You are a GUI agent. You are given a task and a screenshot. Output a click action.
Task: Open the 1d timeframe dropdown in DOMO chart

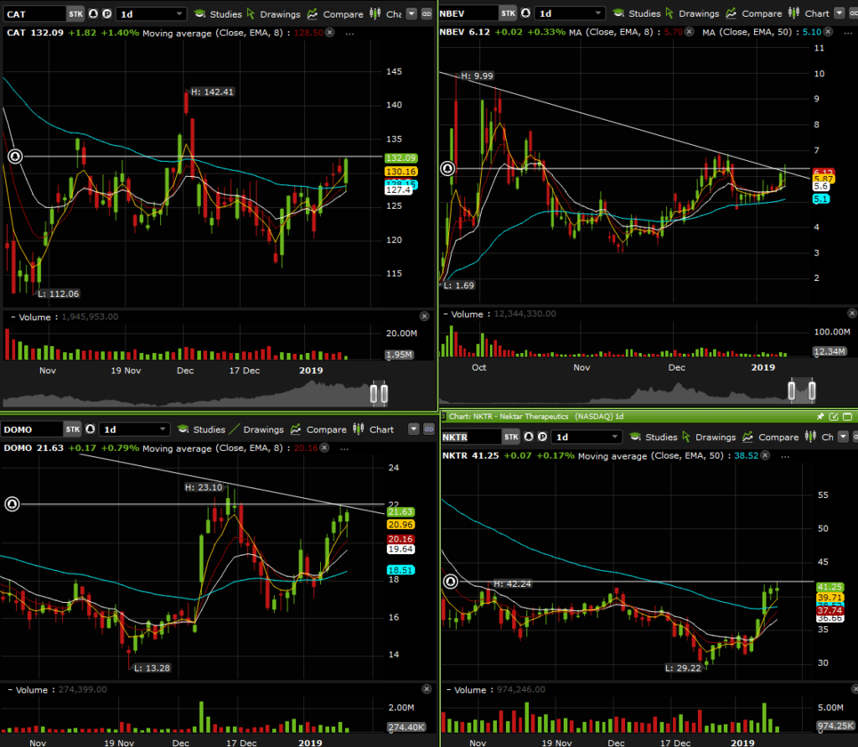(135, 428)
